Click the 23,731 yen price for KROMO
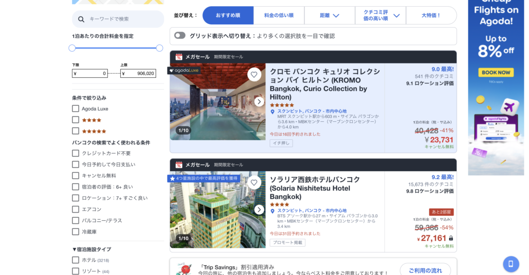Screen dimensions: 529x275 pyautogui.click(x=439, y=140)
